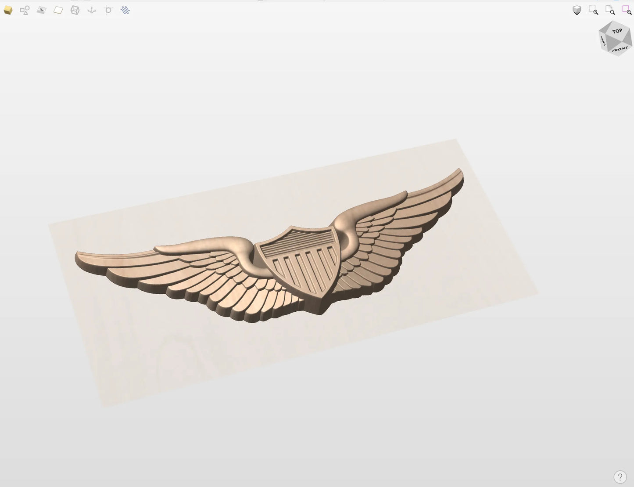Click the zoom to page icon
The height and width of the screenshot is (487, 634).
click(x=610, y=11)
